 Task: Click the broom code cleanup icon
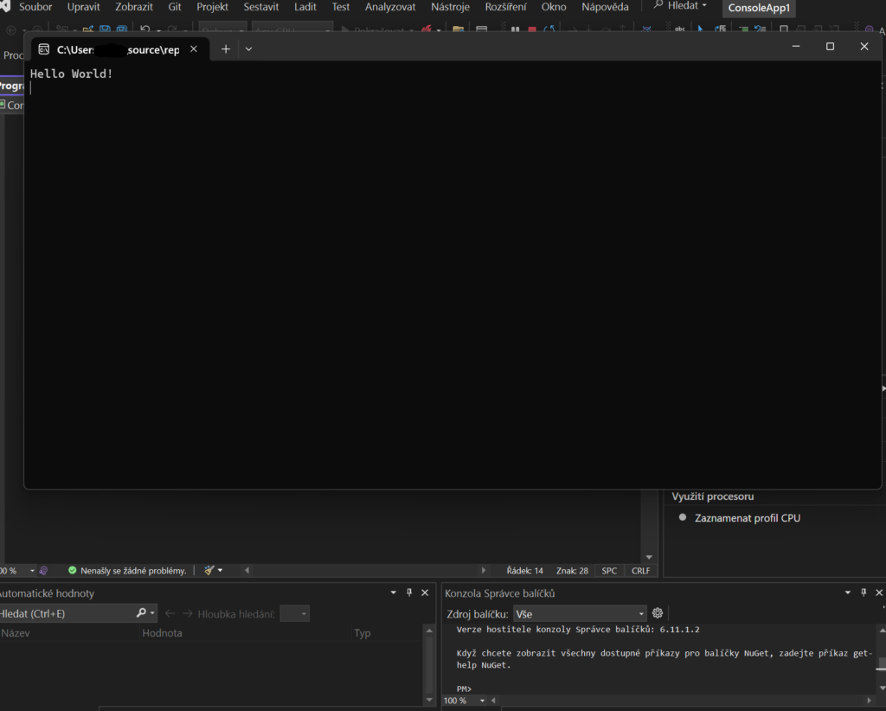coord(209,571)
